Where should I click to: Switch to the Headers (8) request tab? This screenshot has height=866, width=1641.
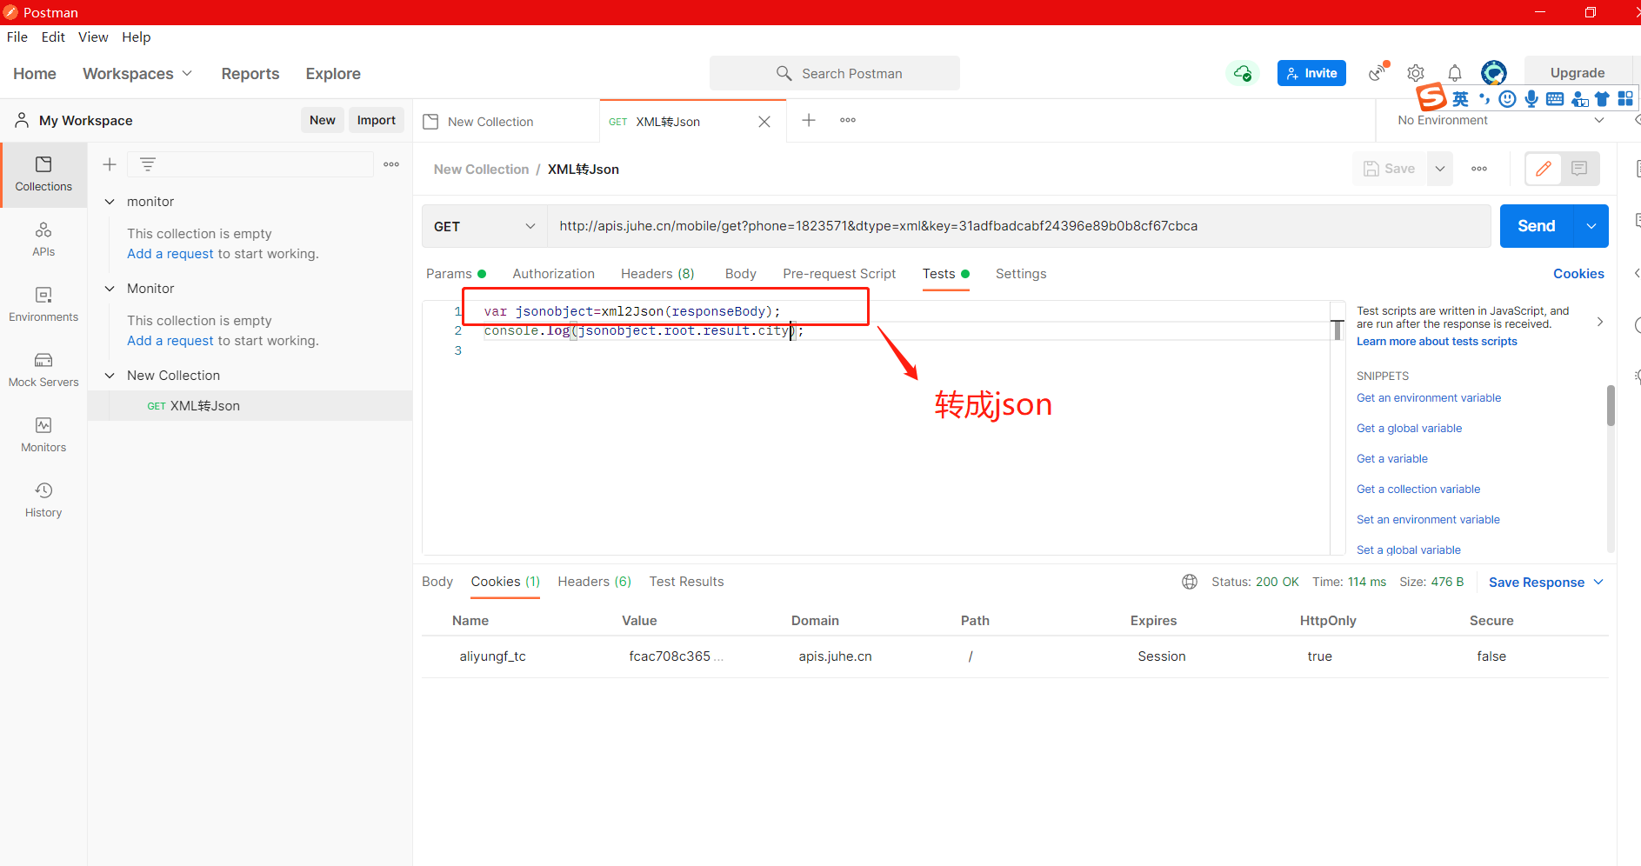(657, 274)
